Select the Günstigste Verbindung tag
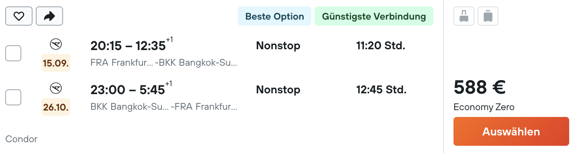 click(374, 16)
